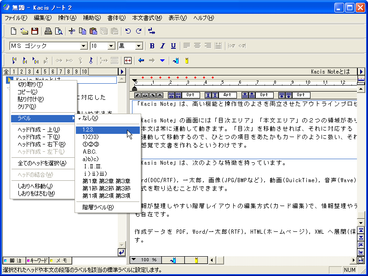368x276 pixels.
Task: Click the 全 level button
Action: pyautogui.click(x=6, y=71)
